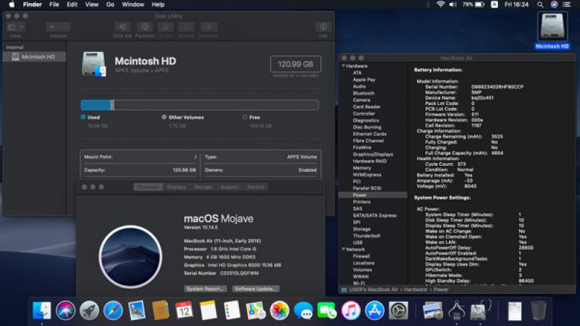Click the Free legend swatch
Viewport: 580px width, 326px height.
tap(244, 117)
